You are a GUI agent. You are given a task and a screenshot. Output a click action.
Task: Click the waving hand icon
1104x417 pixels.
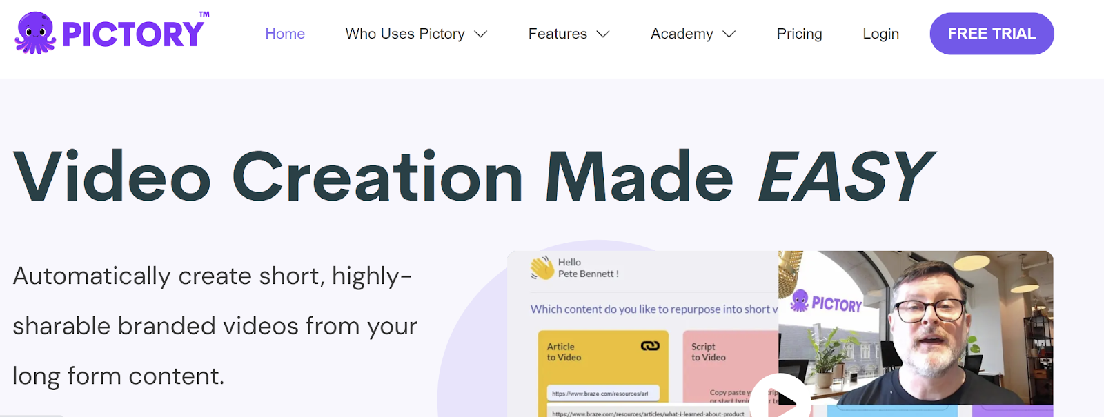point(542,267)
